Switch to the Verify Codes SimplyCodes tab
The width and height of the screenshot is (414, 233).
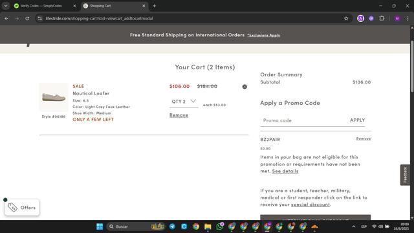[x=41, y=6]
